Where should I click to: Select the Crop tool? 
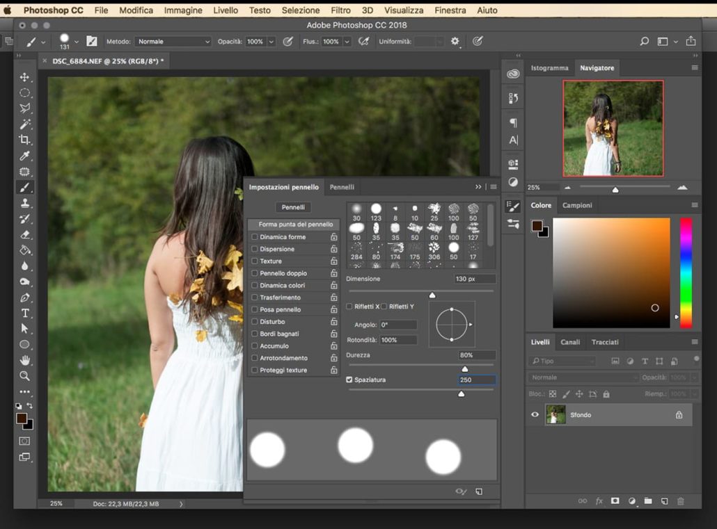click(x=24, y=140)
